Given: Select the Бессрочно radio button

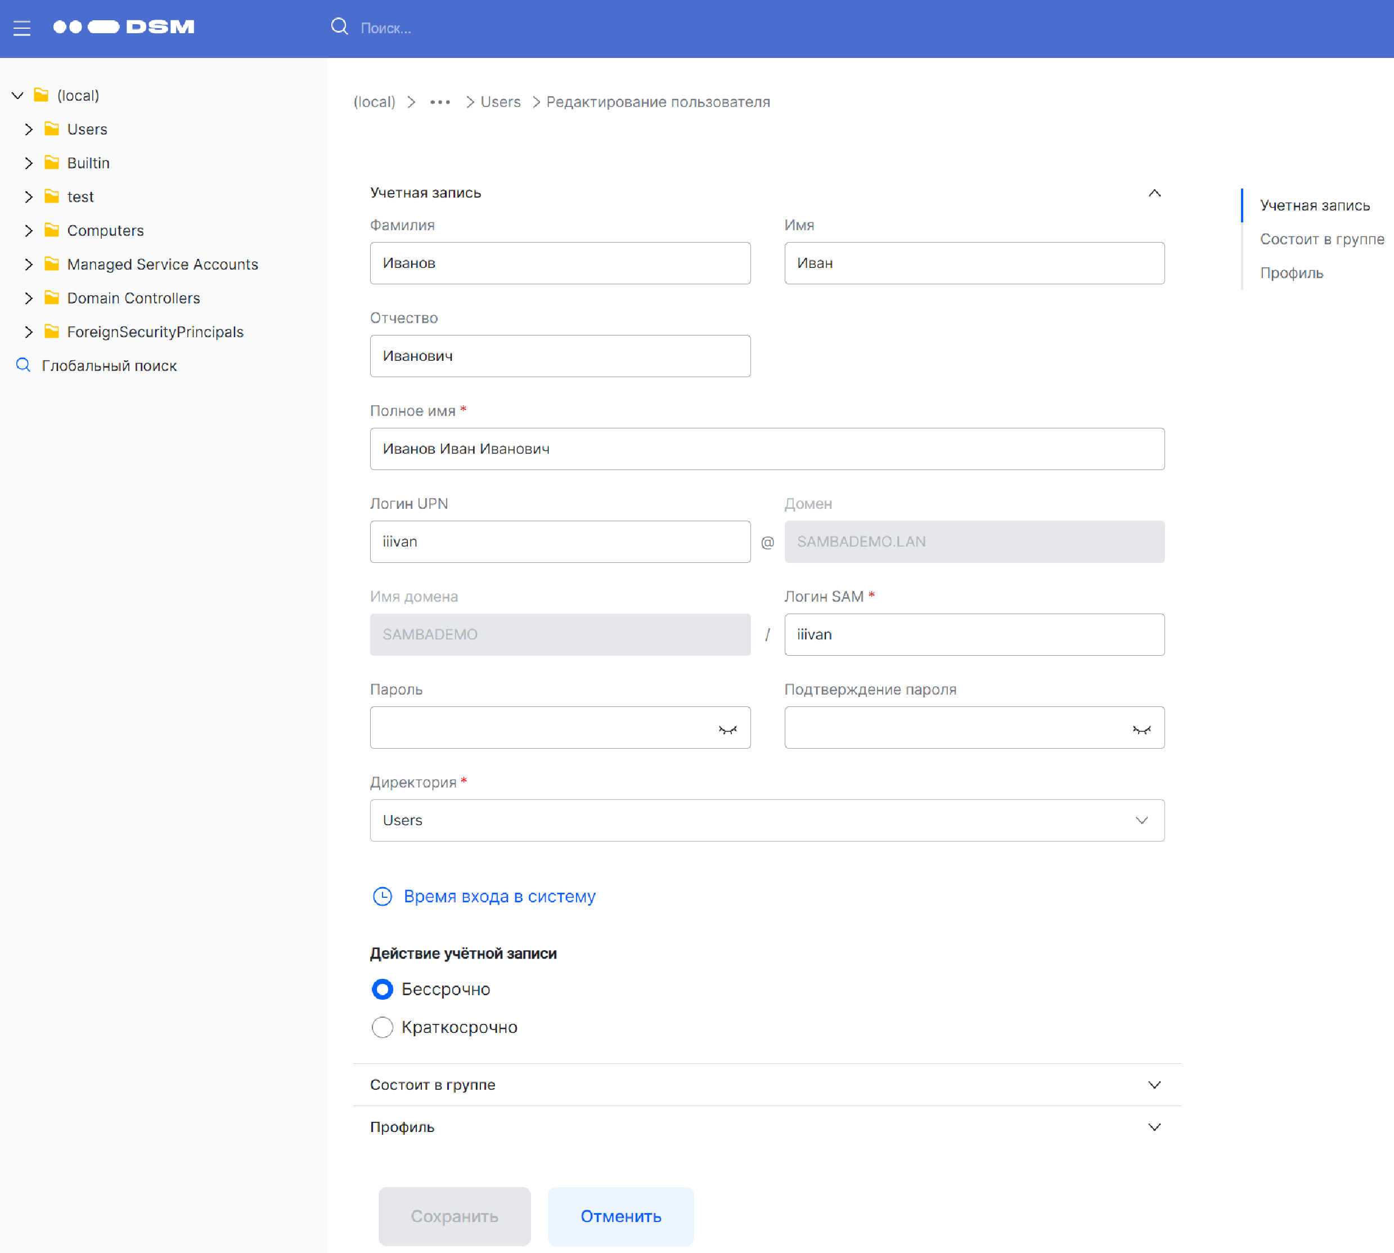Looking at the screenshot, I should (383, 988).
